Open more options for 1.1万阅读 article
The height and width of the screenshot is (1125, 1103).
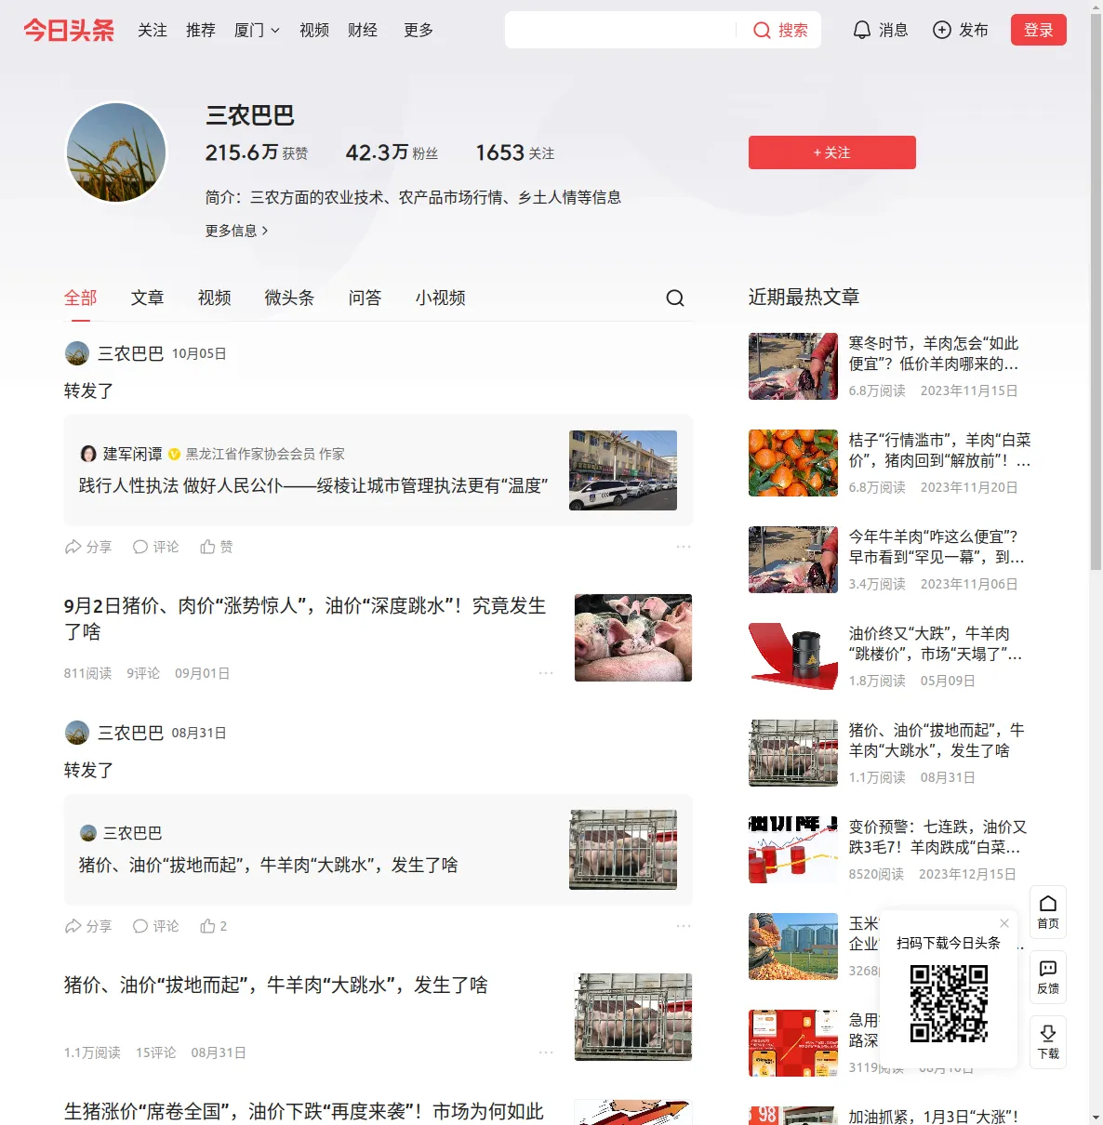point(546,1052)
